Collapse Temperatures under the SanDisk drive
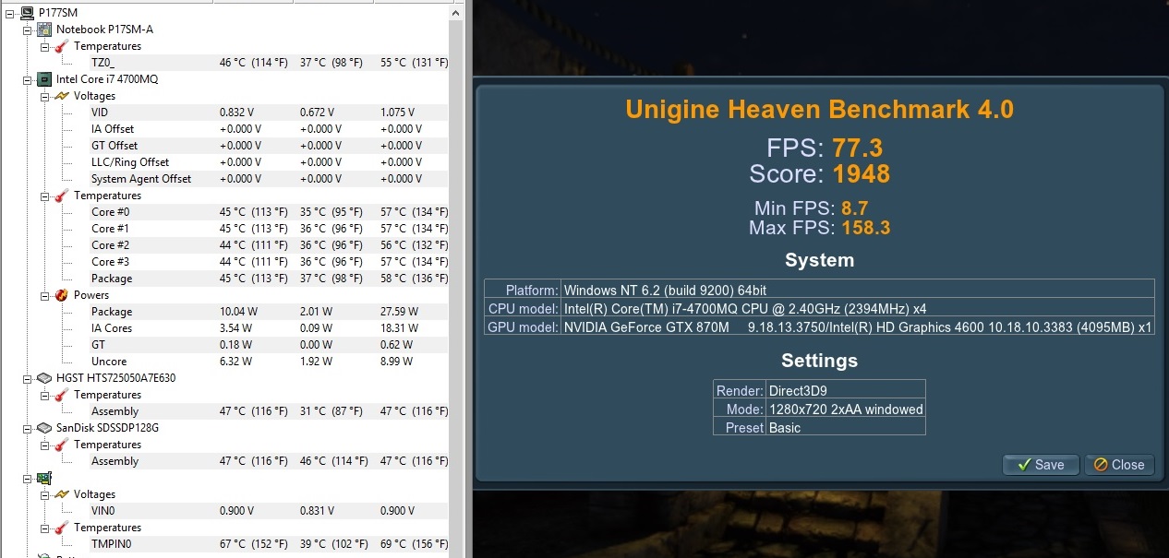 [44, 445]
